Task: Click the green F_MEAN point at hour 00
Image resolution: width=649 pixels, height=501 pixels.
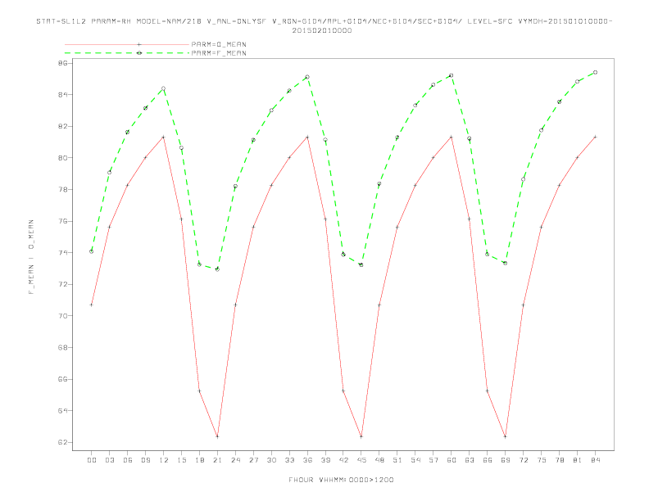Action: coord(92,251)
